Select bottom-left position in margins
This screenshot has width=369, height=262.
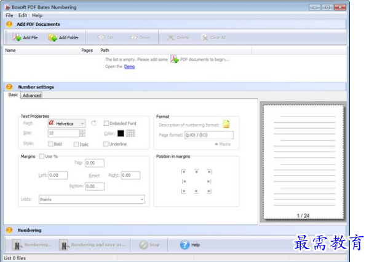183,191
